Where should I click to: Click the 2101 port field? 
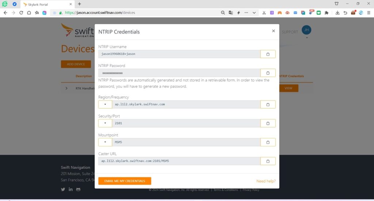click(186, 123)
